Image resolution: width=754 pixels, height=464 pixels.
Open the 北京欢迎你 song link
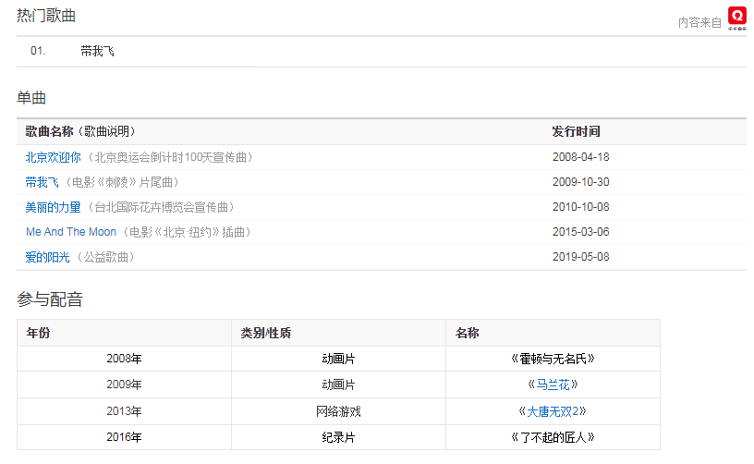(54, 157)
